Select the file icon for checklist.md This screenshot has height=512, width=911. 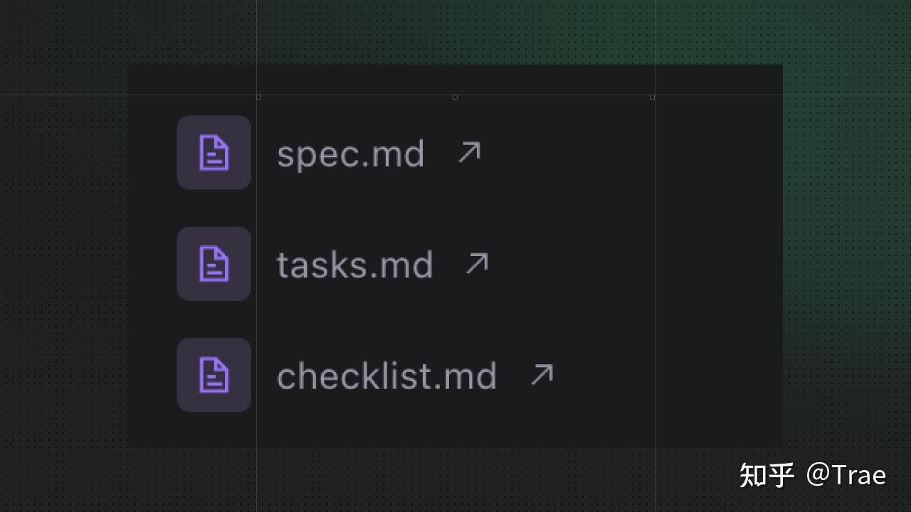[214, 375]
